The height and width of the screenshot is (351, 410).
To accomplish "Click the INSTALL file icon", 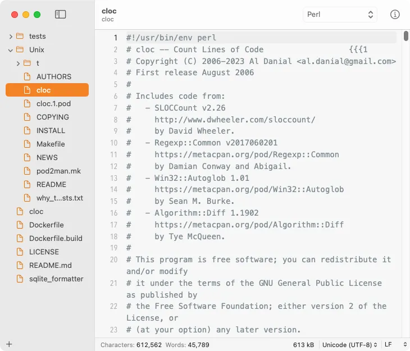I will click(x=27, y=130).
